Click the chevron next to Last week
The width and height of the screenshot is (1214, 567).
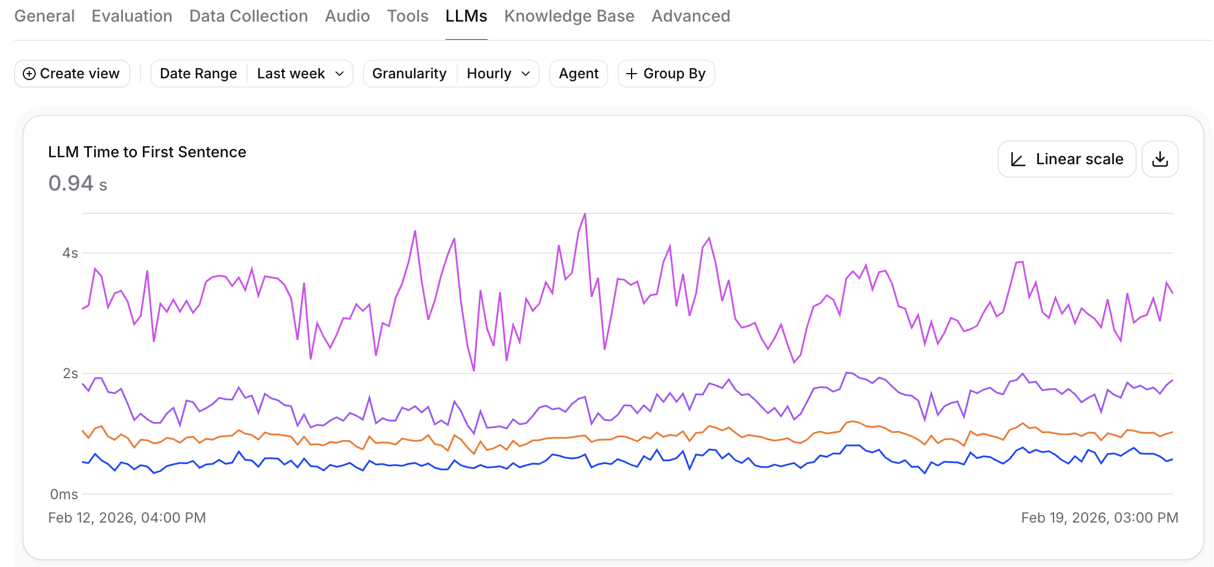pos(340,74)
